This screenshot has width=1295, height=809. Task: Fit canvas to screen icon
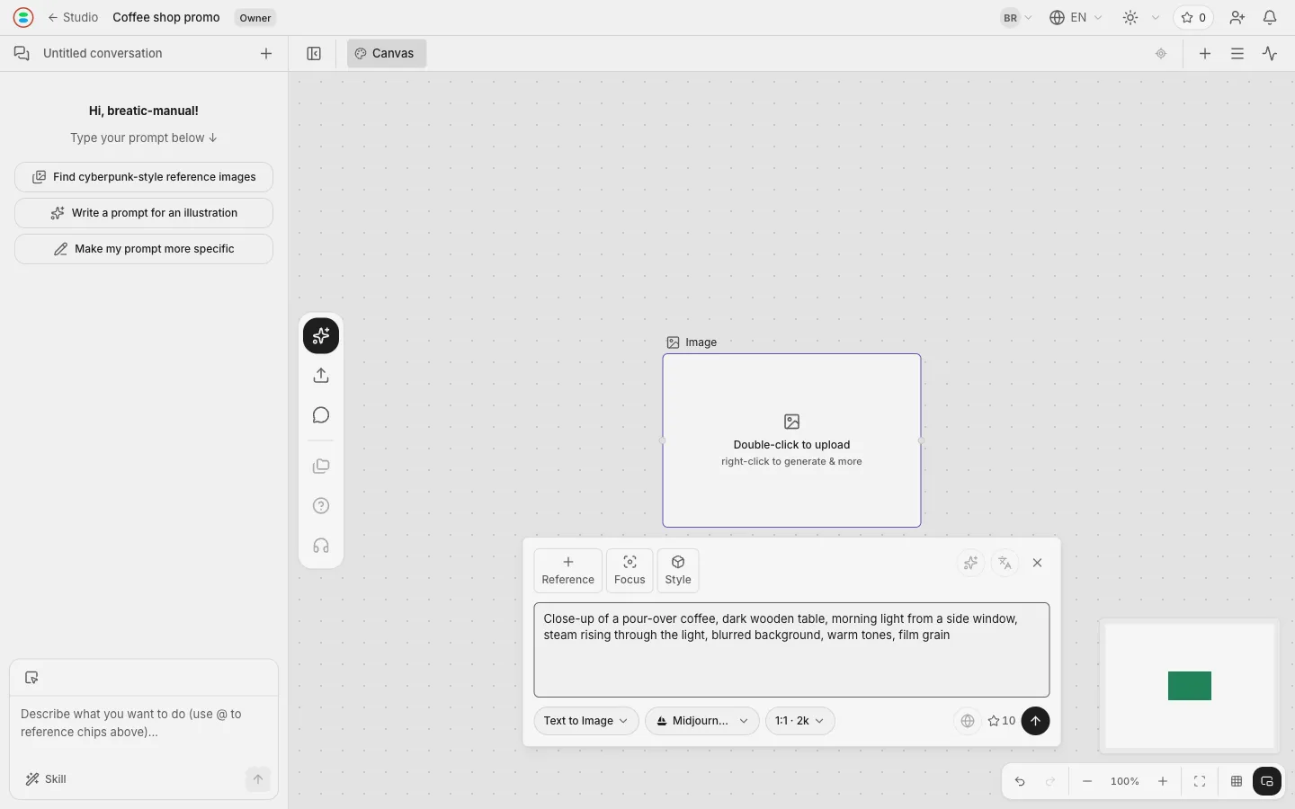coord(1200,781)
